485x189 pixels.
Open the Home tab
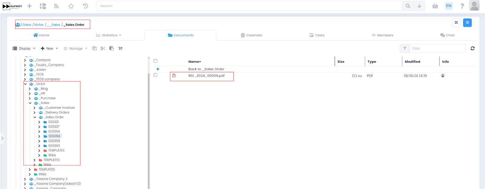click(41, 35)
